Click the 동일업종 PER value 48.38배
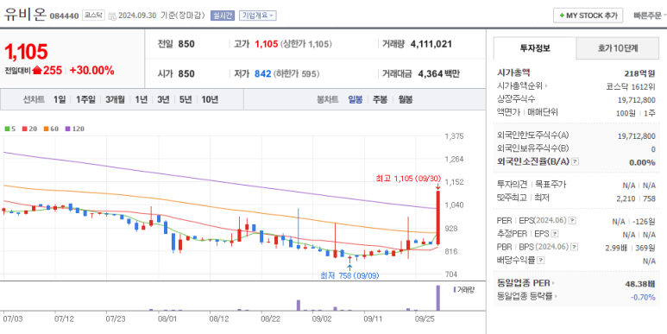The height and width of the screenshot is (334, 667). [x=640, y=283]
